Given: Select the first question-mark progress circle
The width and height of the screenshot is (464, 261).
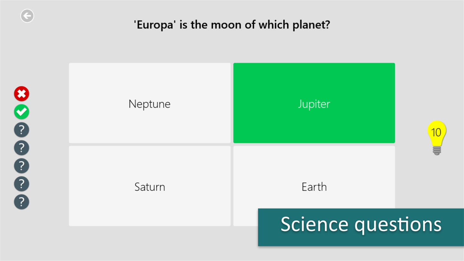Looking at the screenshot, I should click(x=22, y=130).
